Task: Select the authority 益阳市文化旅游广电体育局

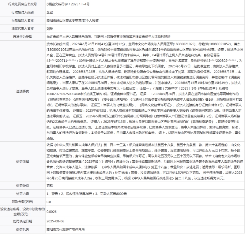Action: (65, 229)
